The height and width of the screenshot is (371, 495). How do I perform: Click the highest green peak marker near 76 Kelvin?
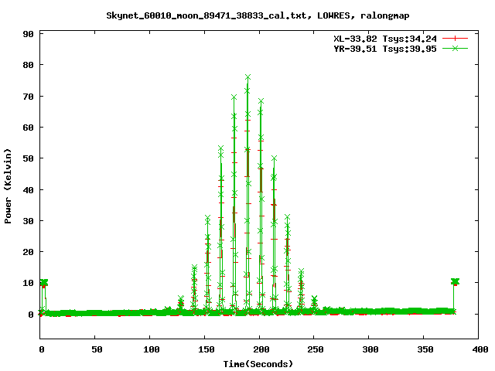[247, 77]
